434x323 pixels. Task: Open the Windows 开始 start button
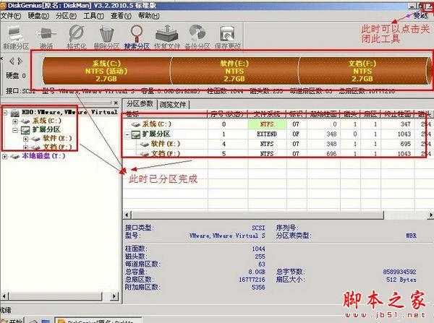click(13, 321)
